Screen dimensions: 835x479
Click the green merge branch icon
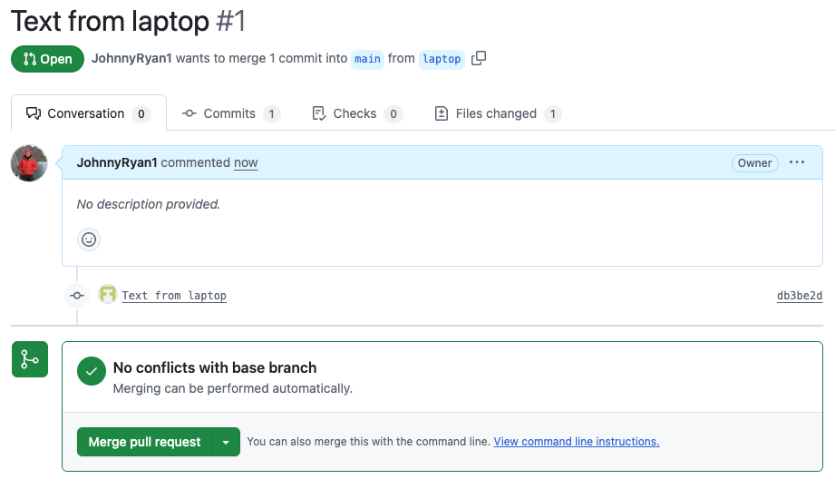pyautogui.click(x=29, y=359)
